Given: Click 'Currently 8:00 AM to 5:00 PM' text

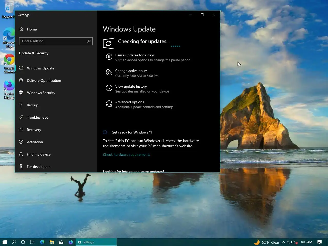Looking at the screenshot, I should 137,76.
